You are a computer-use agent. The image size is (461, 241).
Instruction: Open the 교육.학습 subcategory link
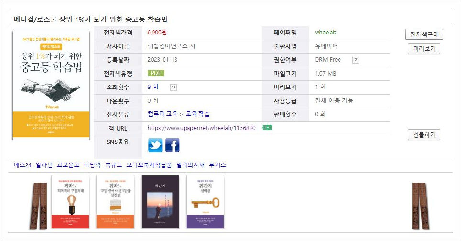(x=198, y=114)
